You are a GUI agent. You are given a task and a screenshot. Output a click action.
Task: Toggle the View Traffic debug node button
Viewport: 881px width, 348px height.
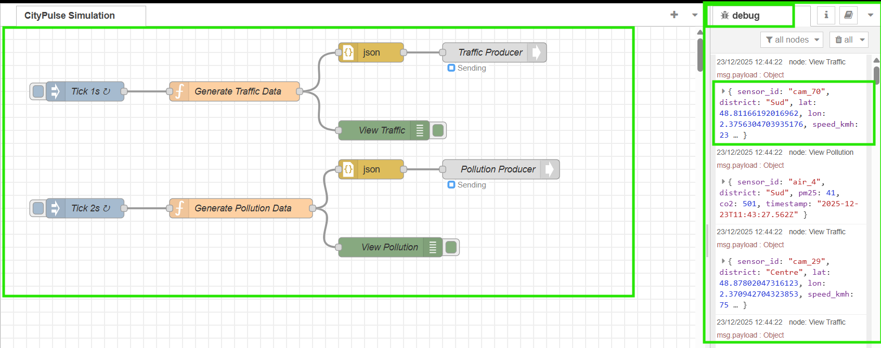point(438,130)
